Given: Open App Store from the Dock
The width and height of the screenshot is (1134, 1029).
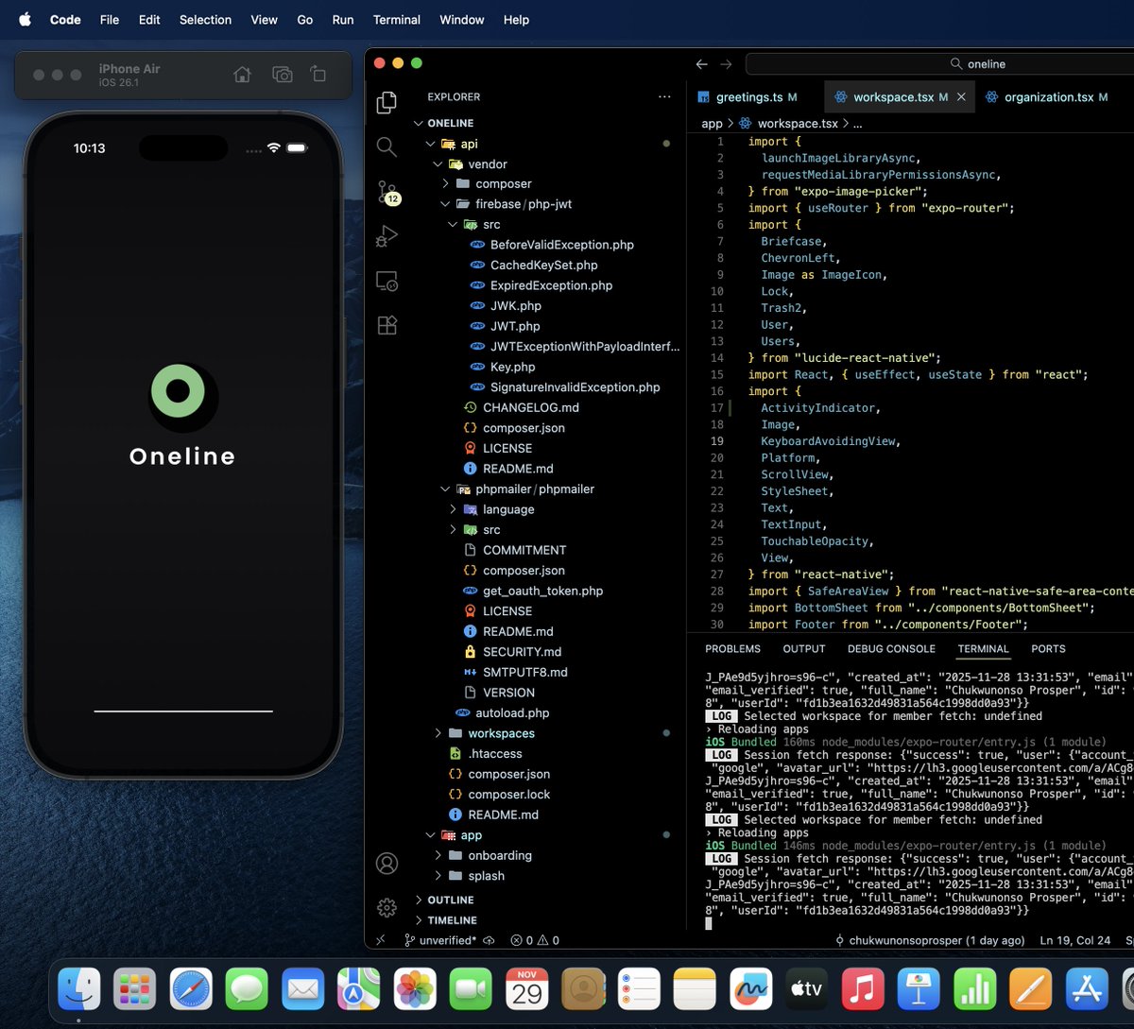Looking at the screenshot, I should (1086, 989).
